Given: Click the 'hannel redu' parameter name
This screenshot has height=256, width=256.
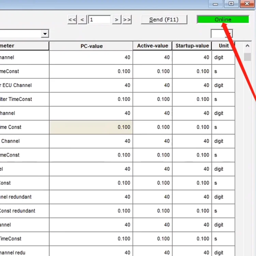Looking at the screenshot, I should click(13, 253).
